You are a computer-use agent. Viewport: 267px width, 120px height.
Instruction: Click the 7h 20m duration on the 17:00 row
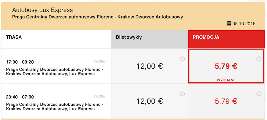click(100, 61)
